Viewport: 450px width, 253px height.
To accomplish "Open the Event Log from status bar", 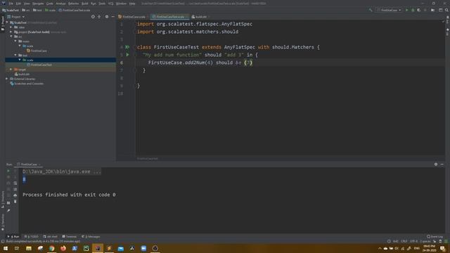I will coord(435,237).
